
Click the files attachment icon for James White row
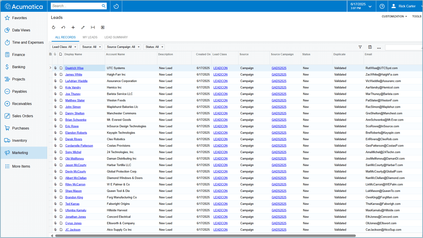(55, 74)
